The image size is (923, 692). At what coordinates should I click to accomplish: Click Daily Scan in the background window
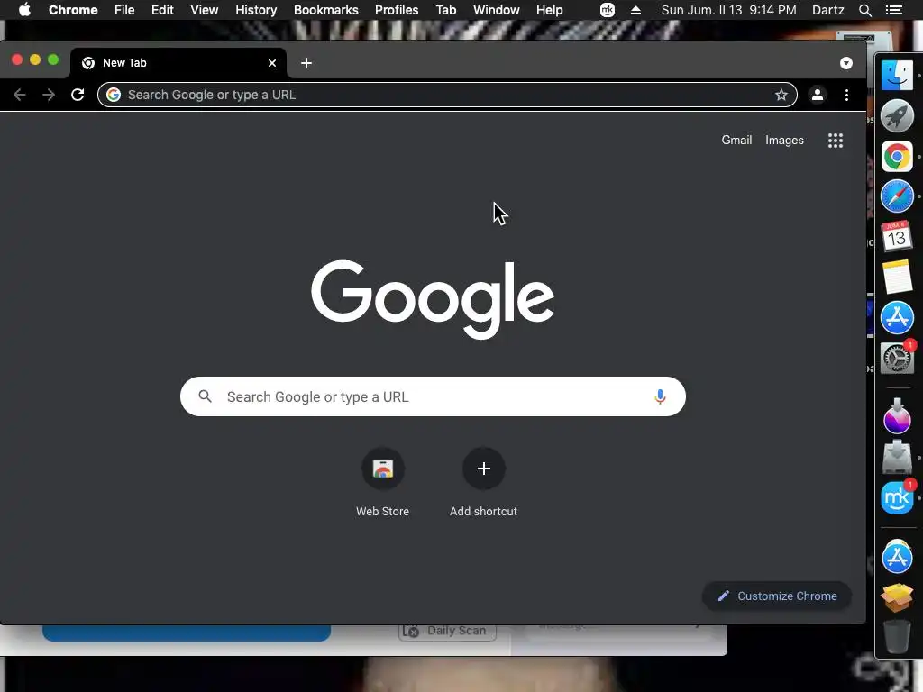pos(447,632)
